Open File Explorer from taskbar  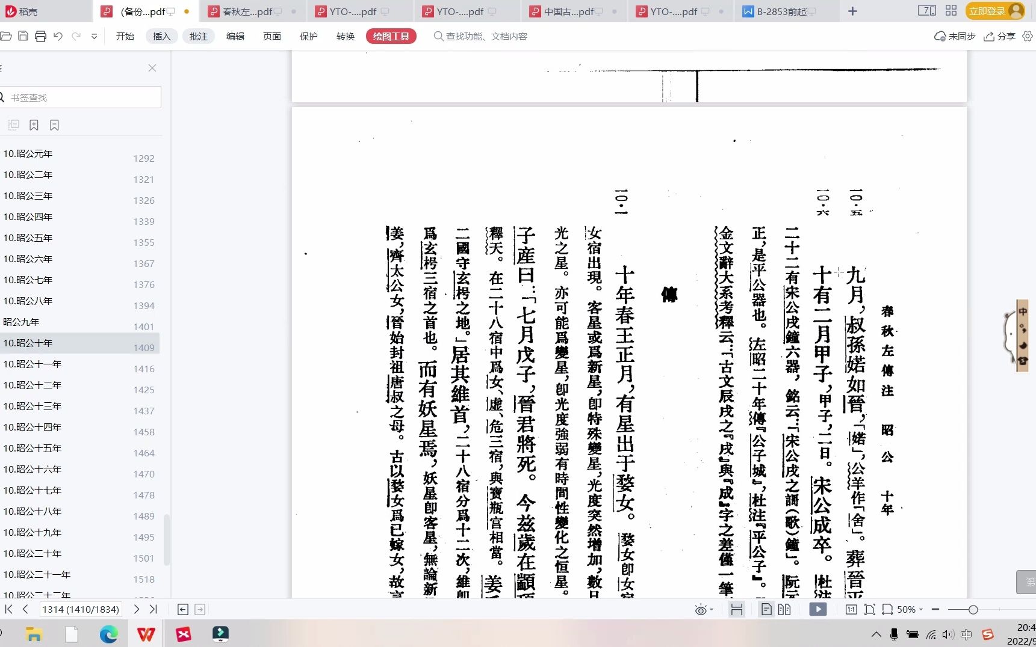coord(34,634)
